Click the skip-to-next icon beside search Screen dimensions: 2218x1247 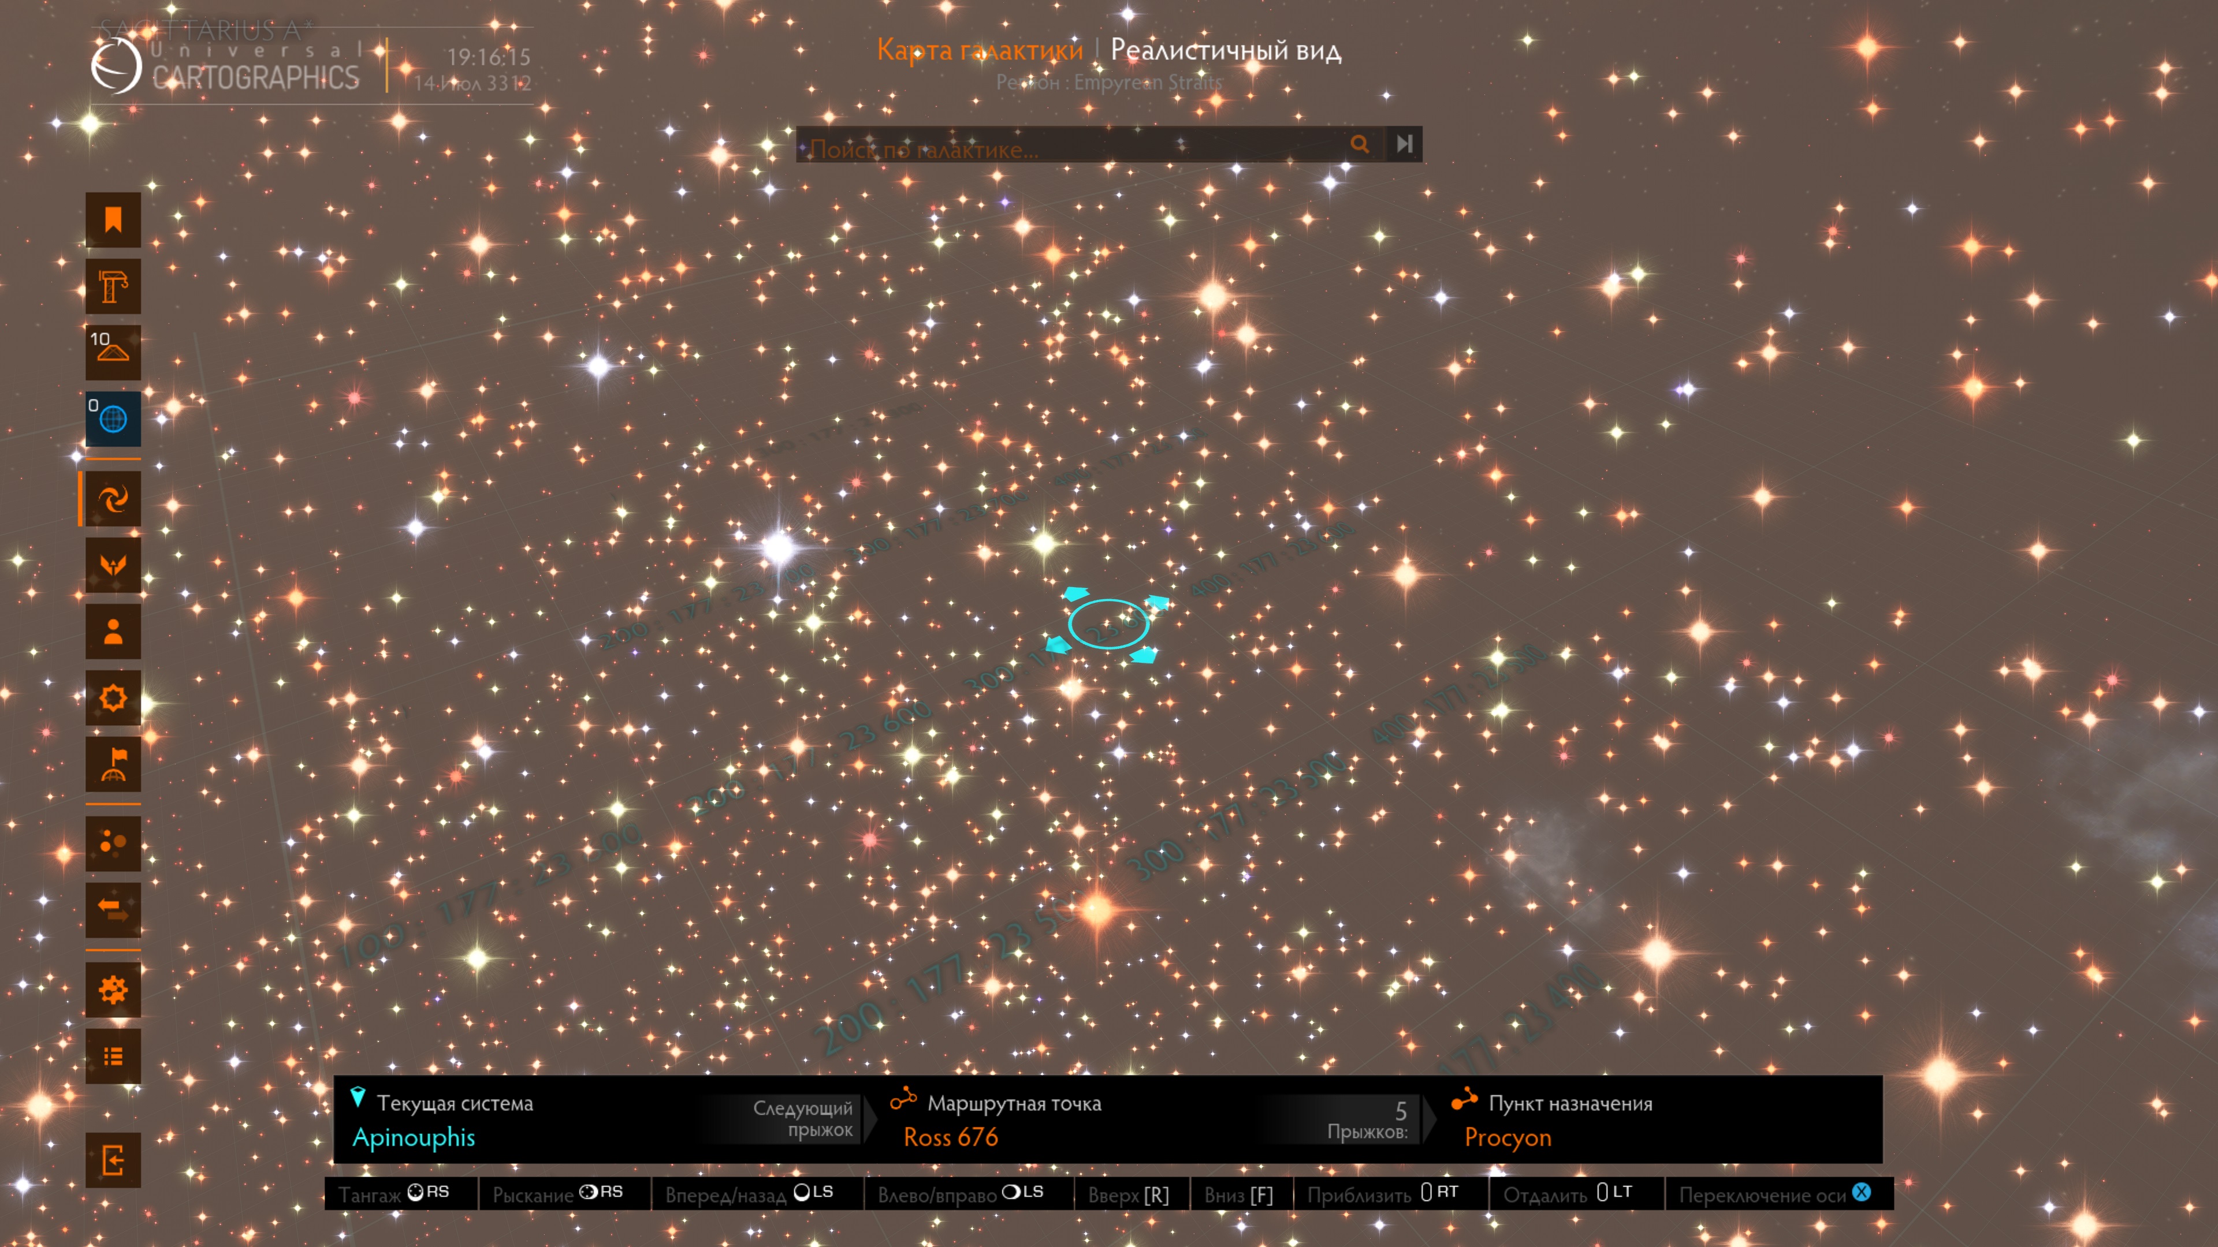coord(1404,144)
